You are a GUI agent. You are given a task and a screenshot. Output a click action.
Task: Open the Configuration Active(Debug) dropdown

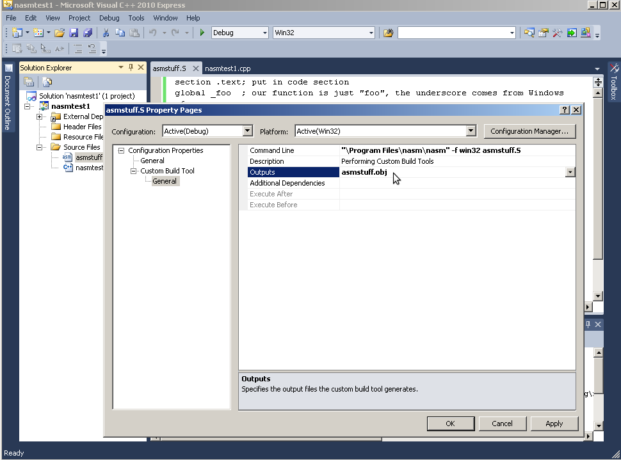pyautogui.click(x=248, y=131)
